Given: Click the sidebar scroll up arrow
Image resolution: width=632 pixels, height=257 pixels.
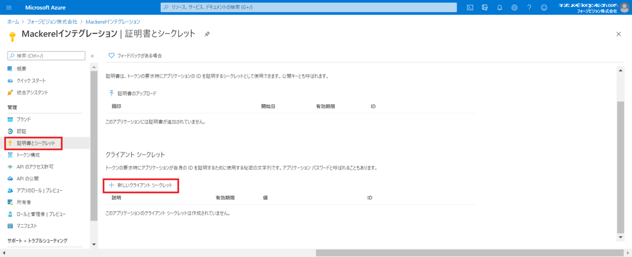Looking at the screenshot, I should click(94, 67).
